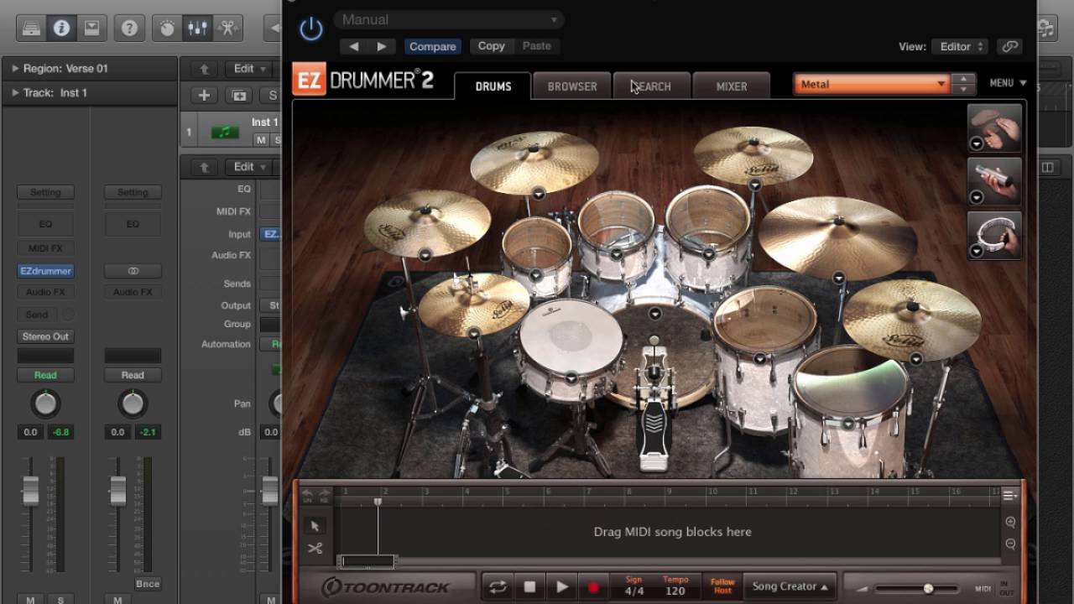The height and width of the screenshot is (604, 1074).
Task: Click the Copy button
Action: click(x=491, y=46)
